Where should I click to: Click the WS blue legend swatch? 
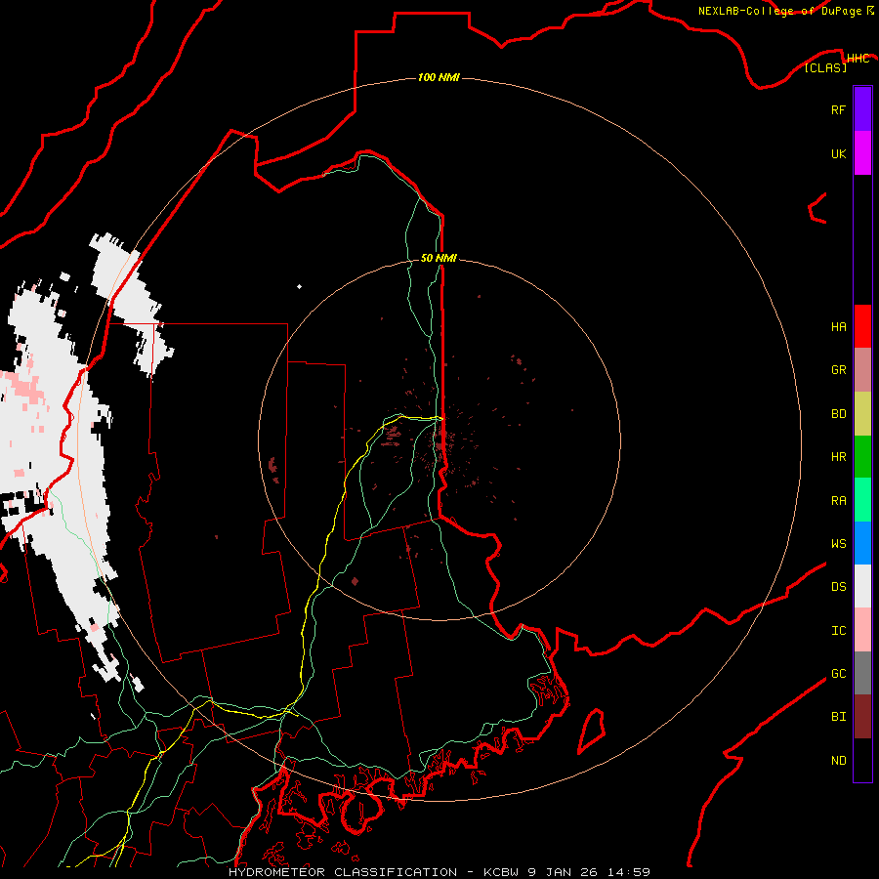tap(862, 543)
